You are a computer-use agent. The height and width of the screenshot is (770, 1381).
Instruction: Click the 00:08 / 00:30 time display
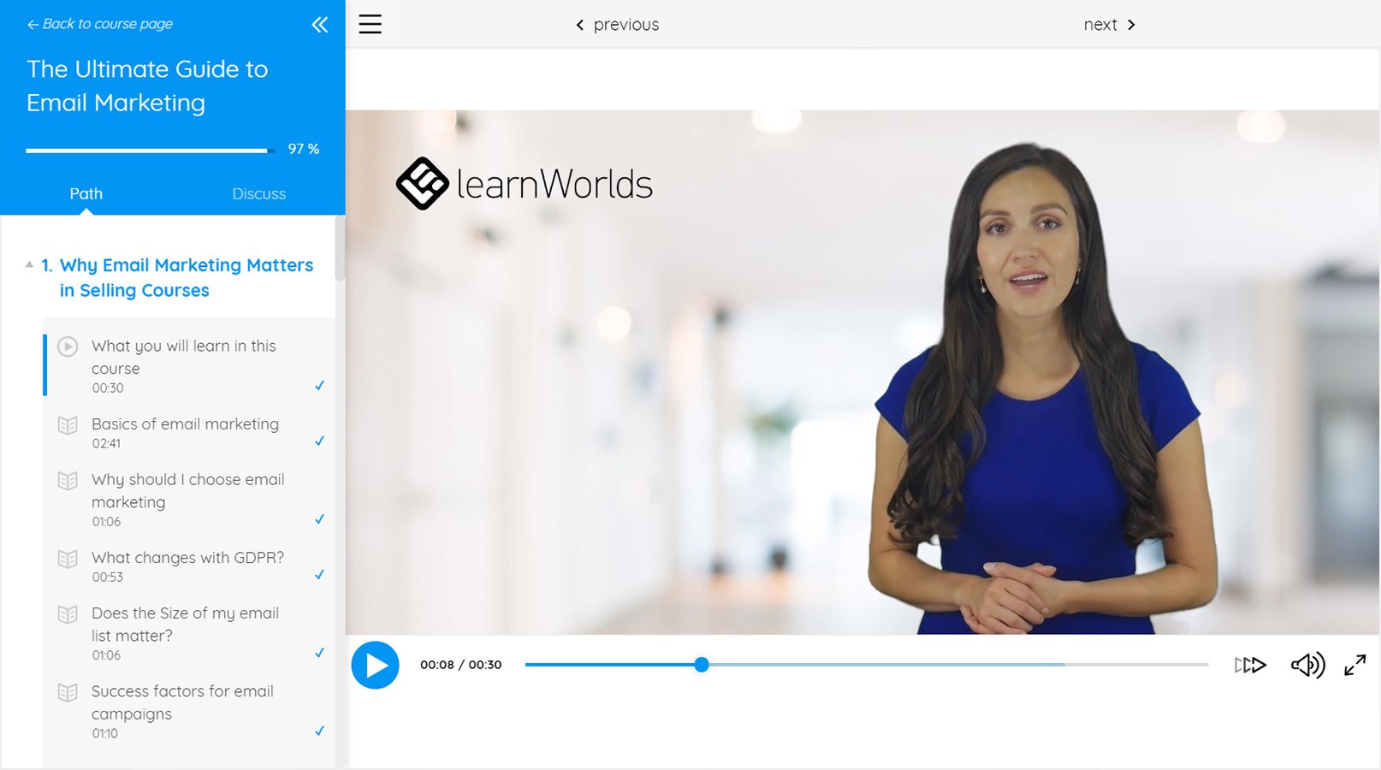point(461,664)
